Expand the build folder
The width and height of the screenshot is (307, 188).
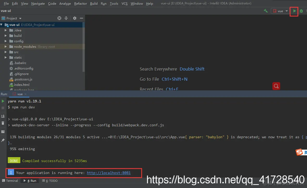coord(5,36)
